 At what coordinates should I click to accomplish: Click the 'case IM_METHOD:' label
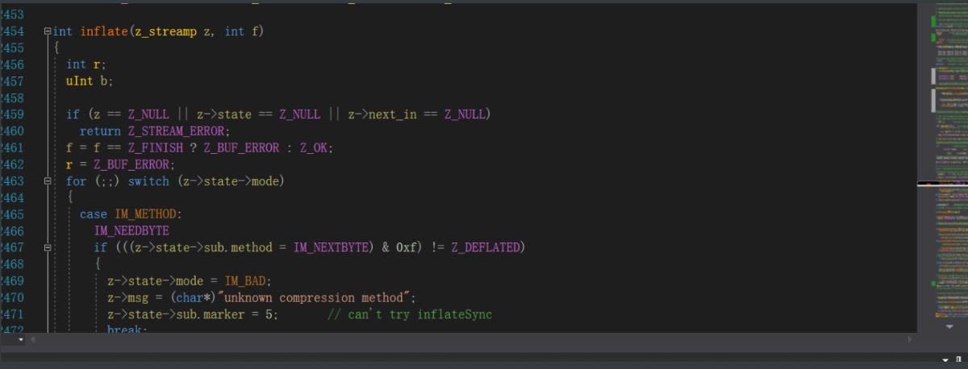point(131,214)
